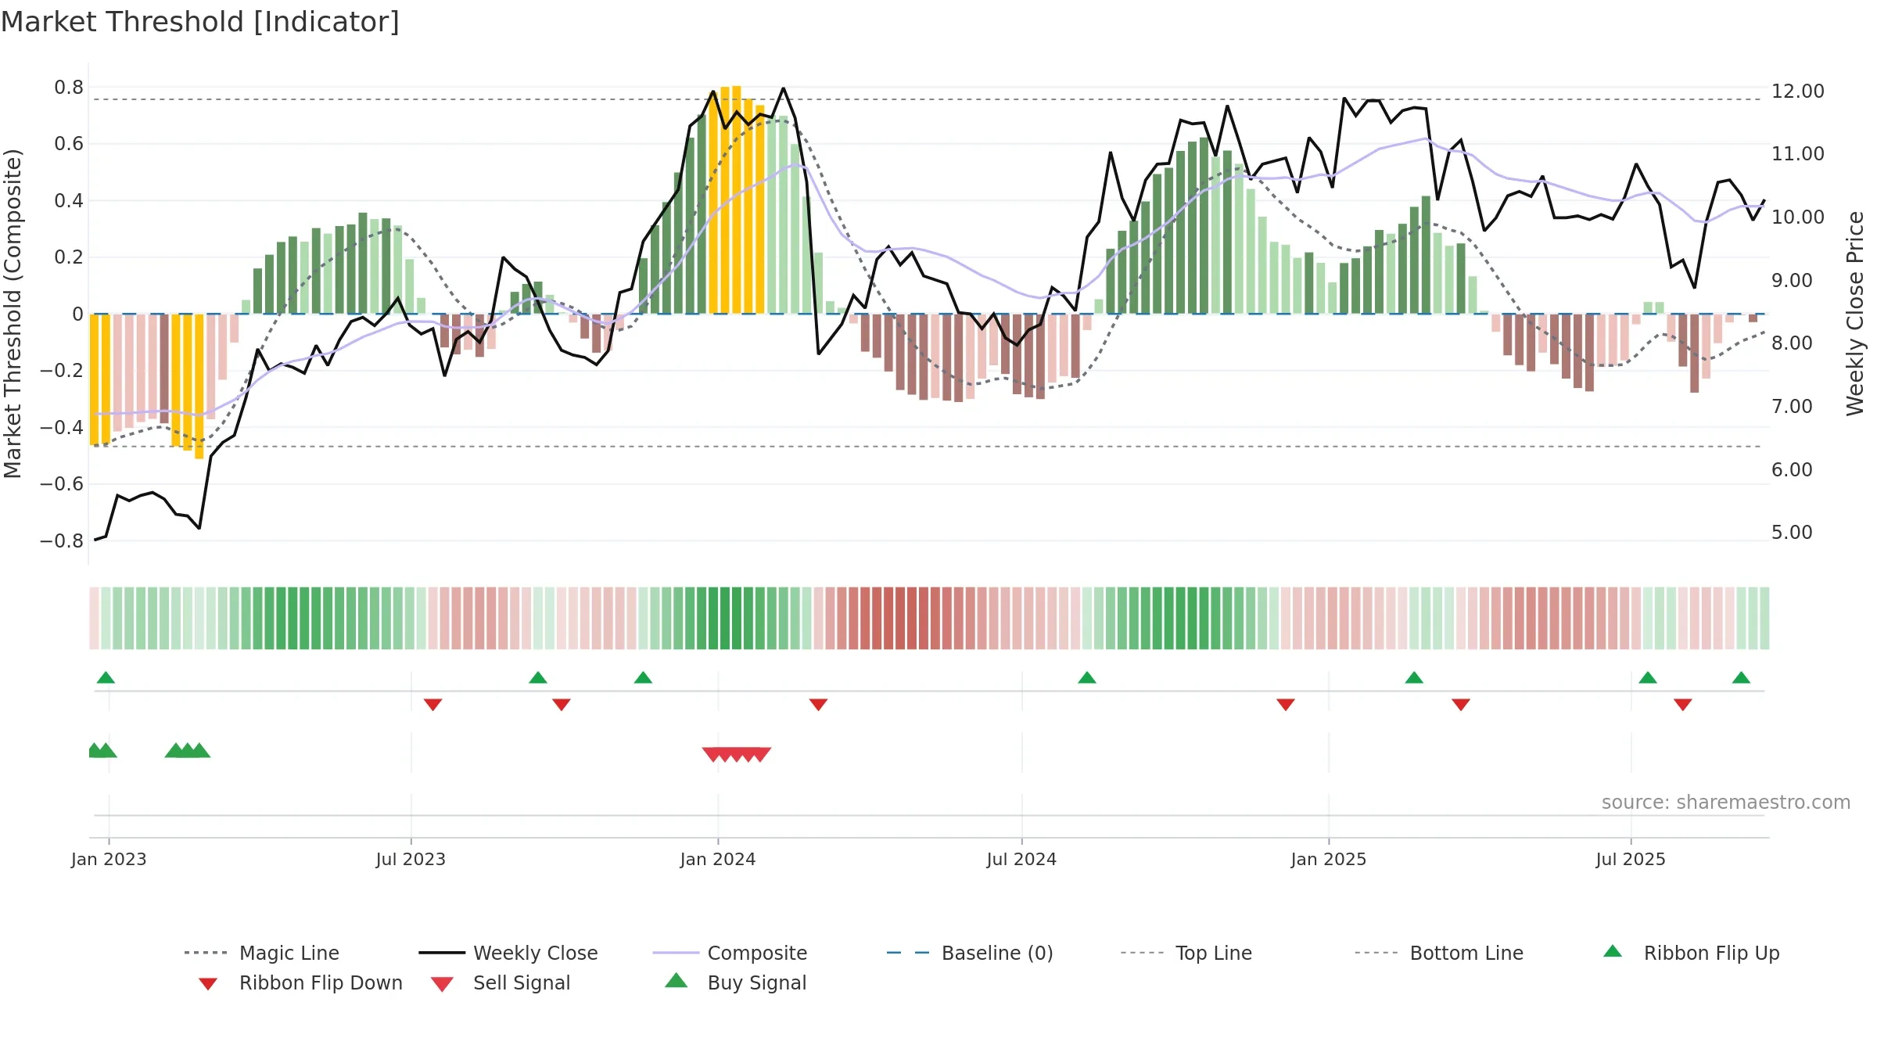Toggle the Top Line legend entry
This screenshot has width=1877, height=1056.
[x=1186, y=953]
